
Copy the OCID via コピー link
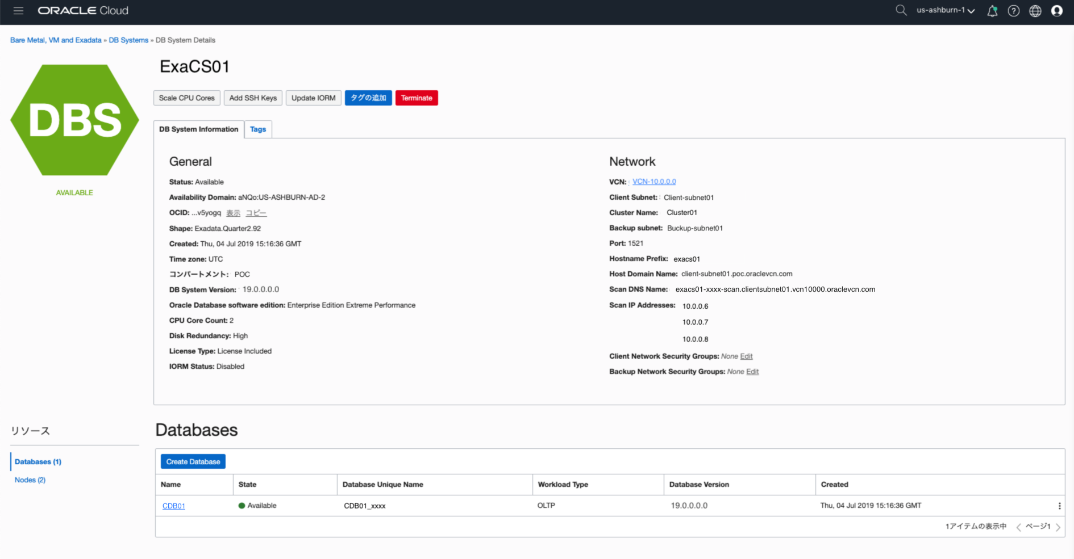point(256,213)
